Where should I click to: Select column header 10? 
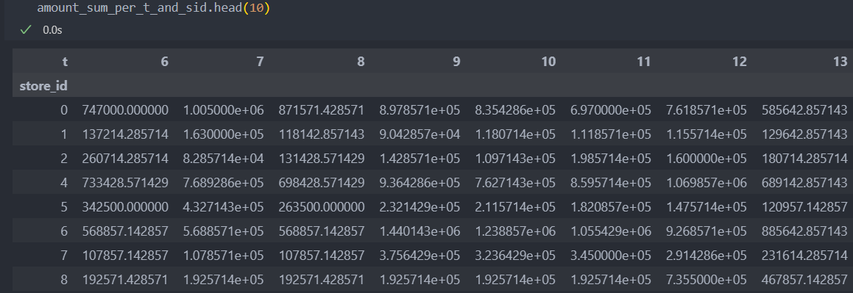548,61
